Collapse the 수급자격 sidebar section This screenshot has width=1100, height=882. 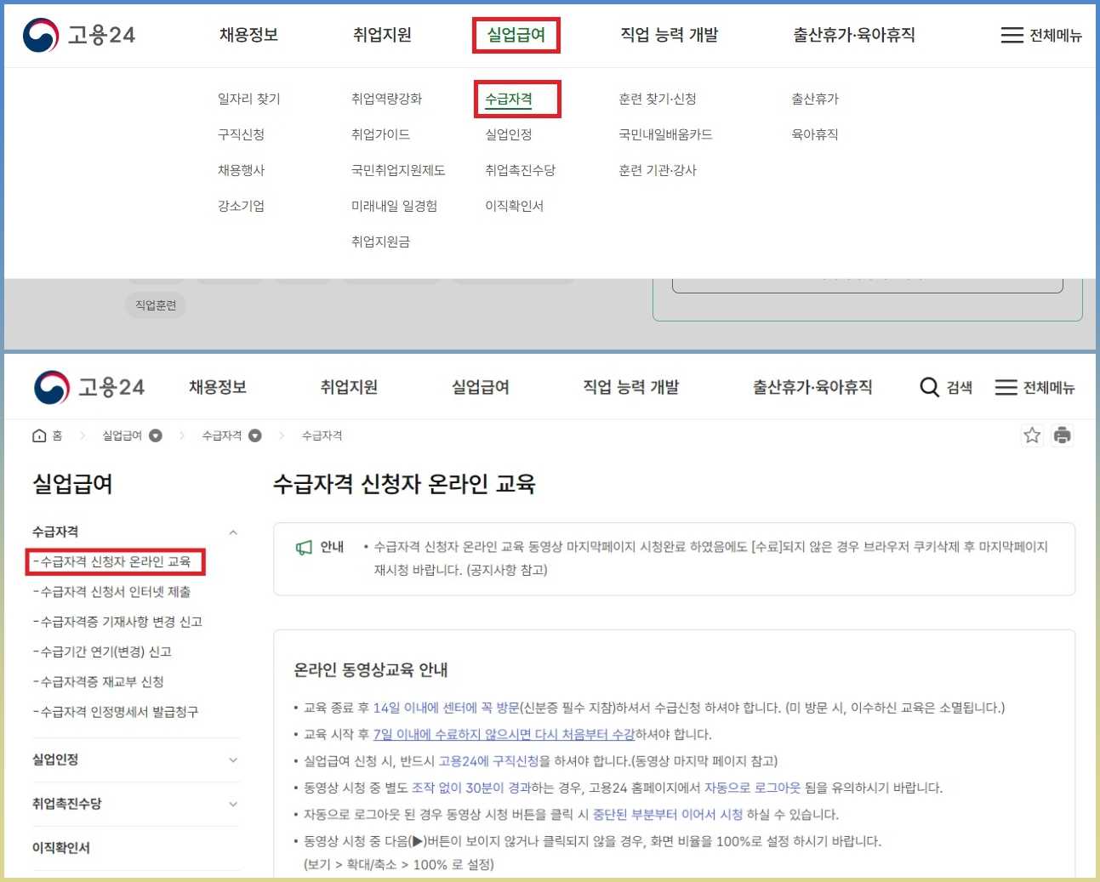(x=233, y=532)
